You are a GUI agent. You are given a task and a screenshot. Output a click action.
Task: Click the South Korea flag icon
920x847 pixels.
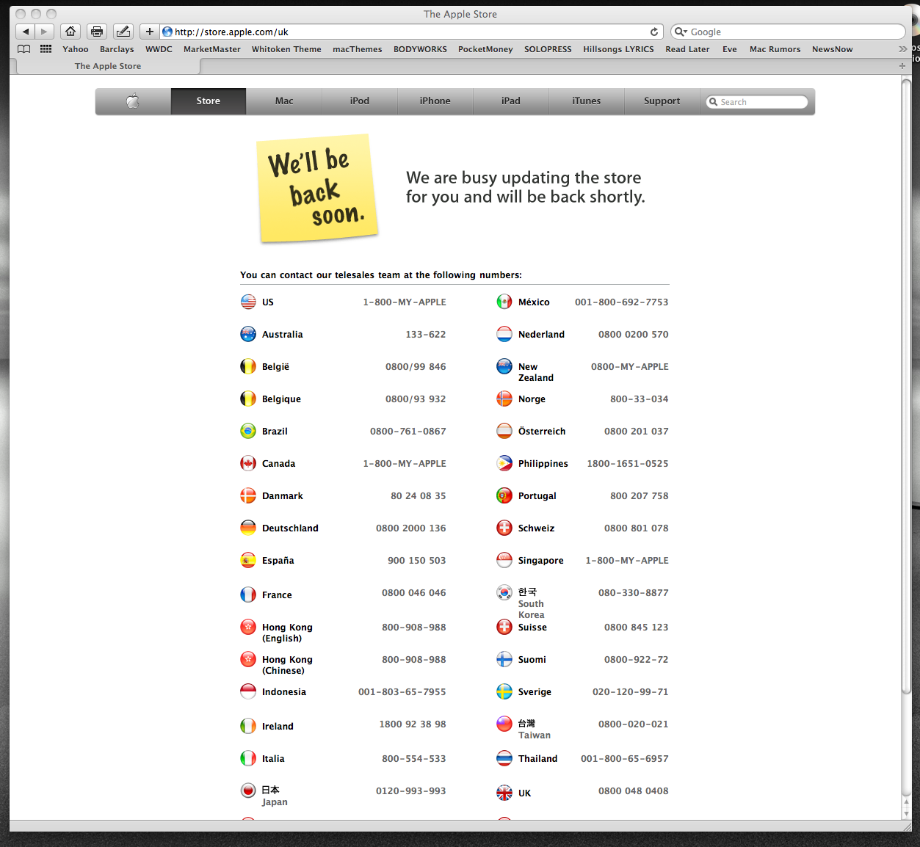(504, 592)
